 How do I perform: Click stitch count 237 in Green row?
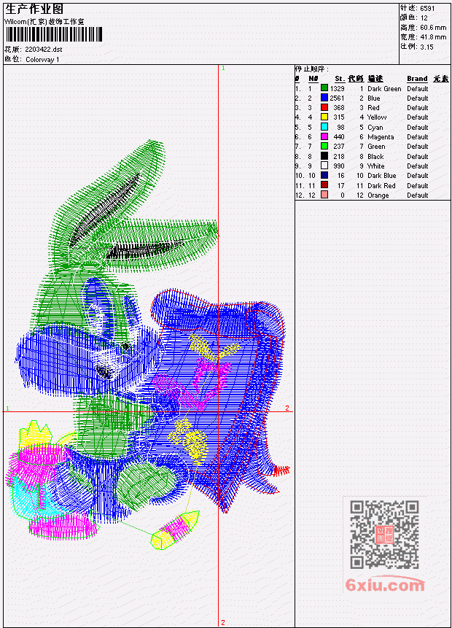[x=339, y=147]
